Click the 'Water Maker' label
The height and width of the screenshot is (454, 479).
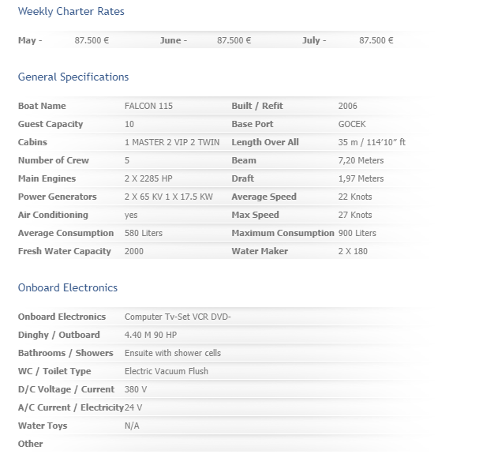(x=260, y=251)
